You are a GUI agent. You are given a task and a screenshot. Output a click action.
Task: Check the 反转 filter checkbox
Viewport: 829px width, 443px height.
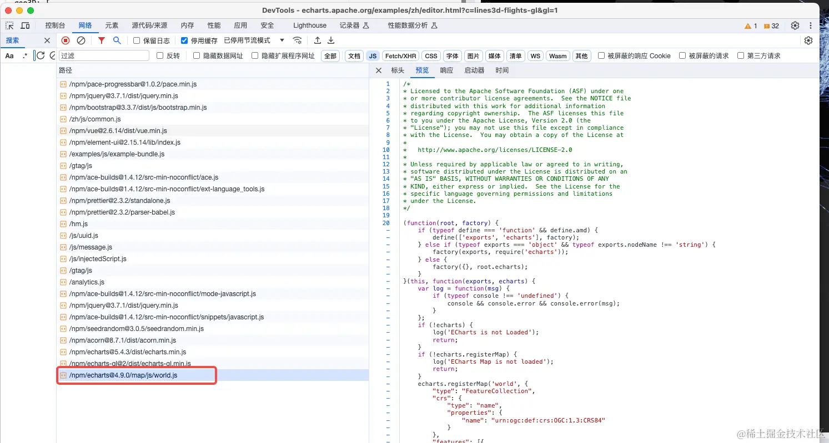(x=160, y=55)
